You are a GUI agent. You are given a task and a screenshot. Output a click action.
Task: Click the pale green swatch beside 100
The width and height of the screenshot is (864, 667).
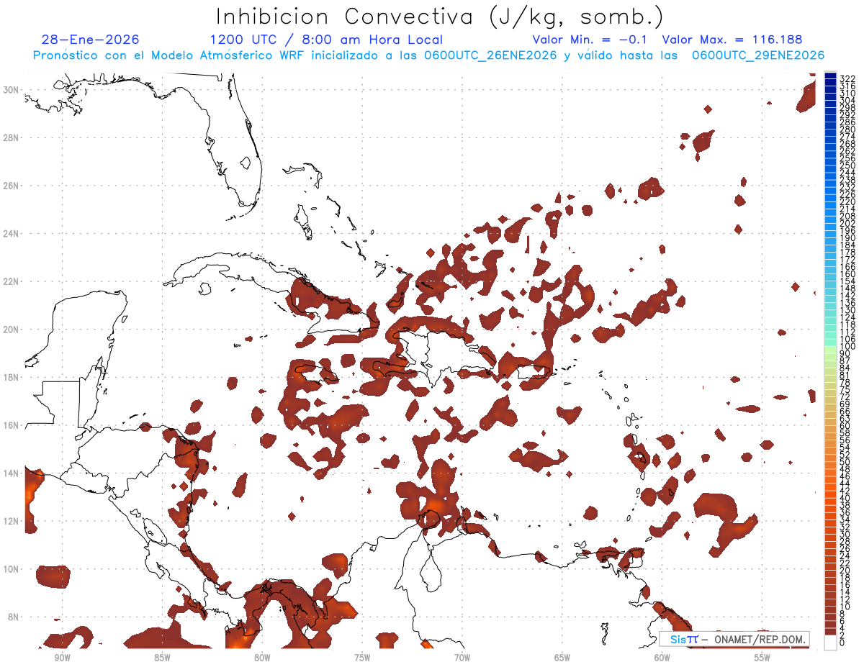click(x=831, y=348)
